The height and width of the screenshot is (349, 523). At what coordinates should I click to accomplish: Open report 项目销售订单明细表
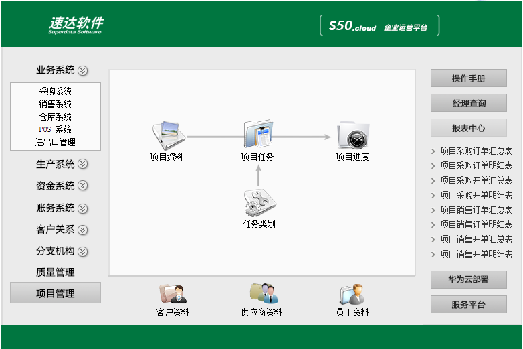[x=476, y=224]
